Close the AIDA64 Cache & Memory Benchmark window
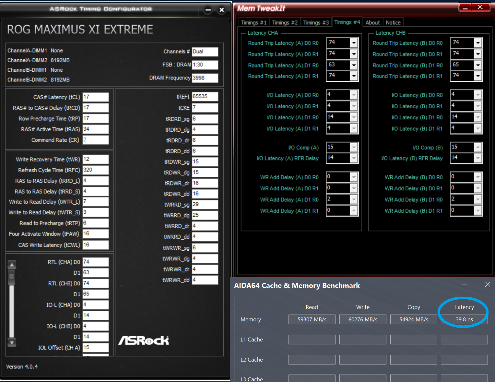The height and width of the screenshot is (382, 495). pyautogui.click(x=487, y=284)
